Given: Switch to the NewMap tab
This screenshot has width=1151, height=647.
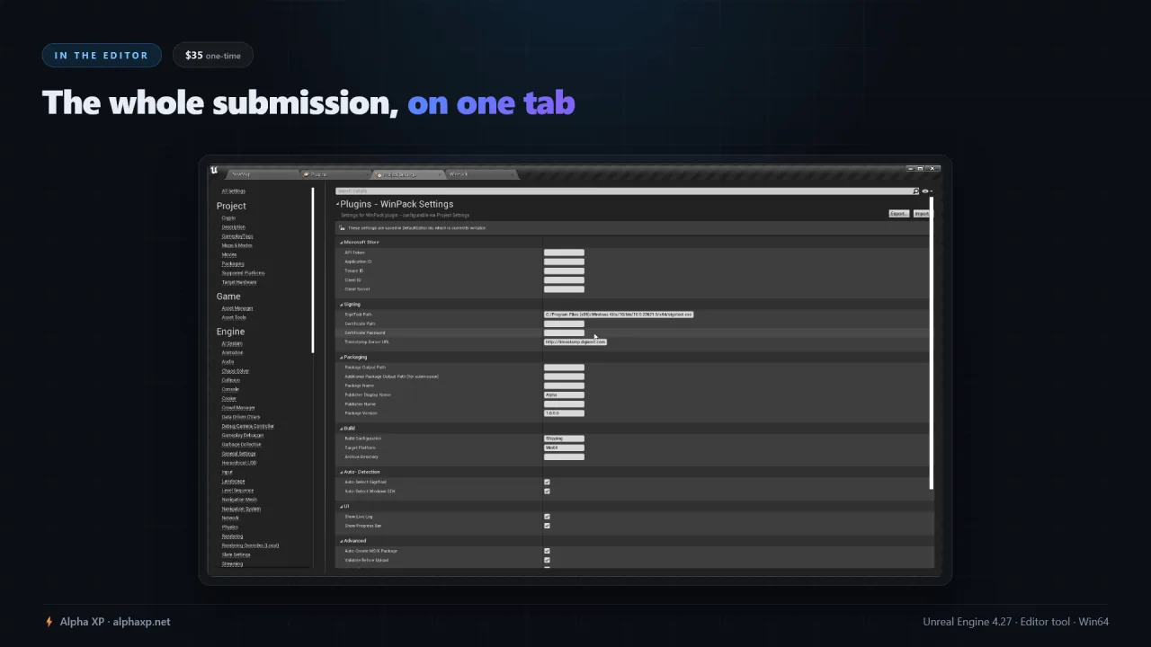Looking at the screenshot, I should (x=262, y=174).
